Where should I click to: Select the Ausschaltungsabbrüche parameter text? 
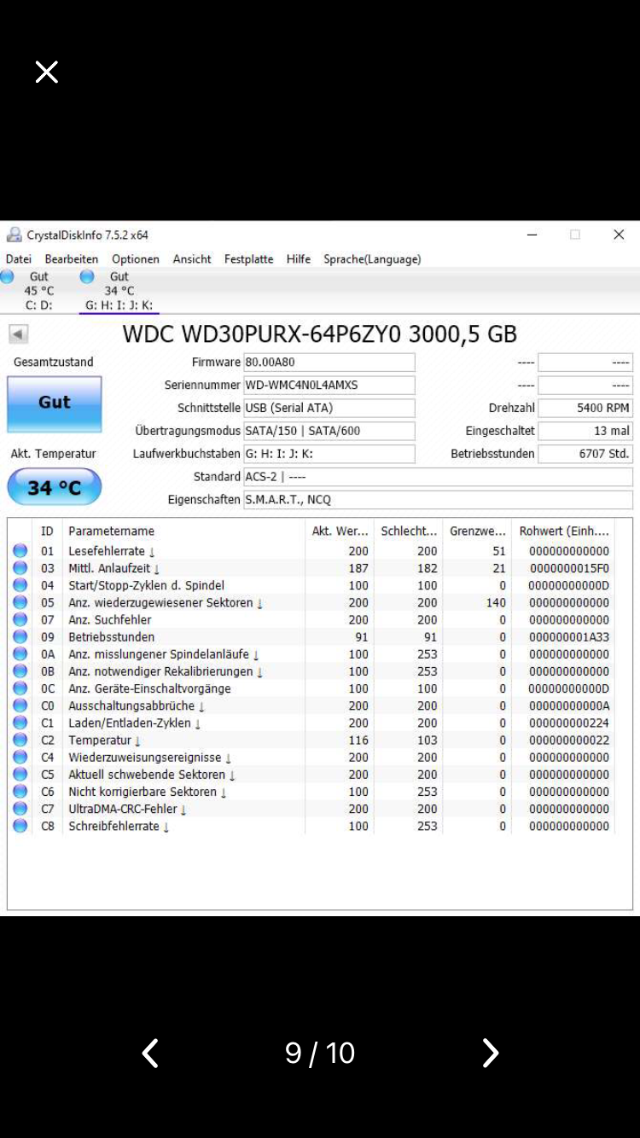[x=137, y=706]
